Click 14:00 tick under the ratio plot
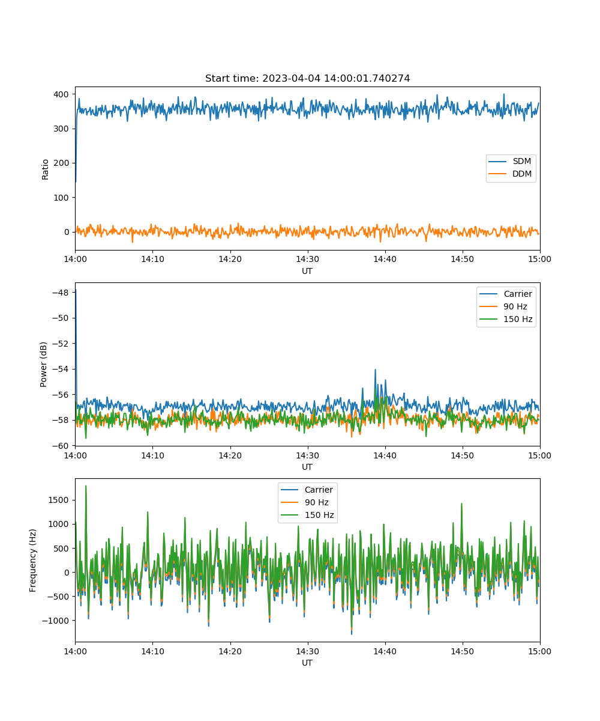 click(x=75, y=259)
